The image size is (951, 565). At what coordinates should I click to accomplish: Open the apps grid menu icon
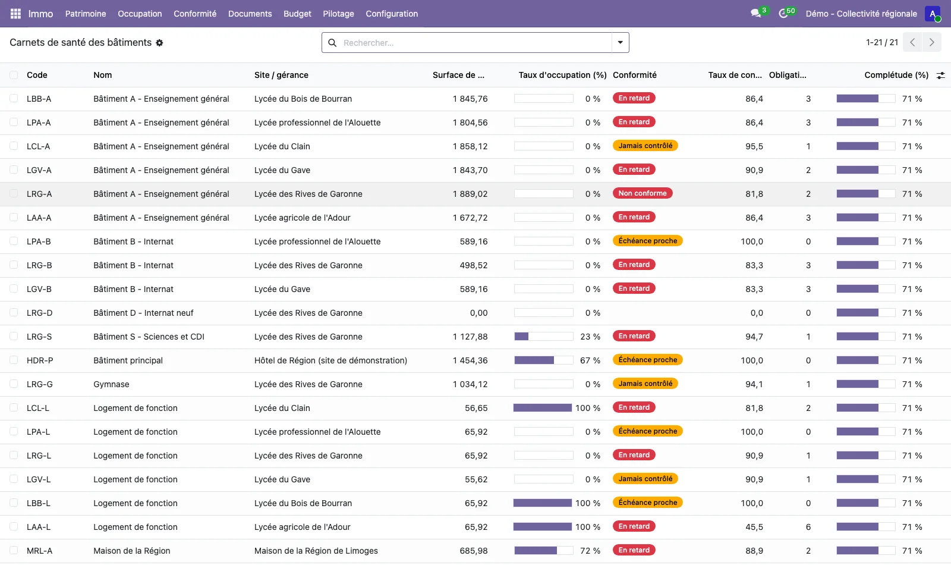[x=15, y=14]
